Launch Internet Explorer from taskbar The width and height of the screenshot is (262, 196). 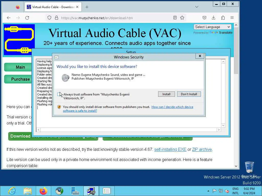click(x=12, y=191)
